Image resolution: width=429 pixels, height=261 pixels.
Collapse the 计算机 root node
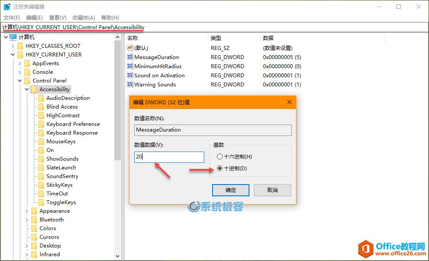pyautogui.click(x=6, y=37)
